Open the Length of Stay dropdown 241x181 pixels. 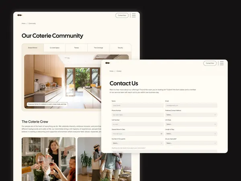click(x=191, y=134)
